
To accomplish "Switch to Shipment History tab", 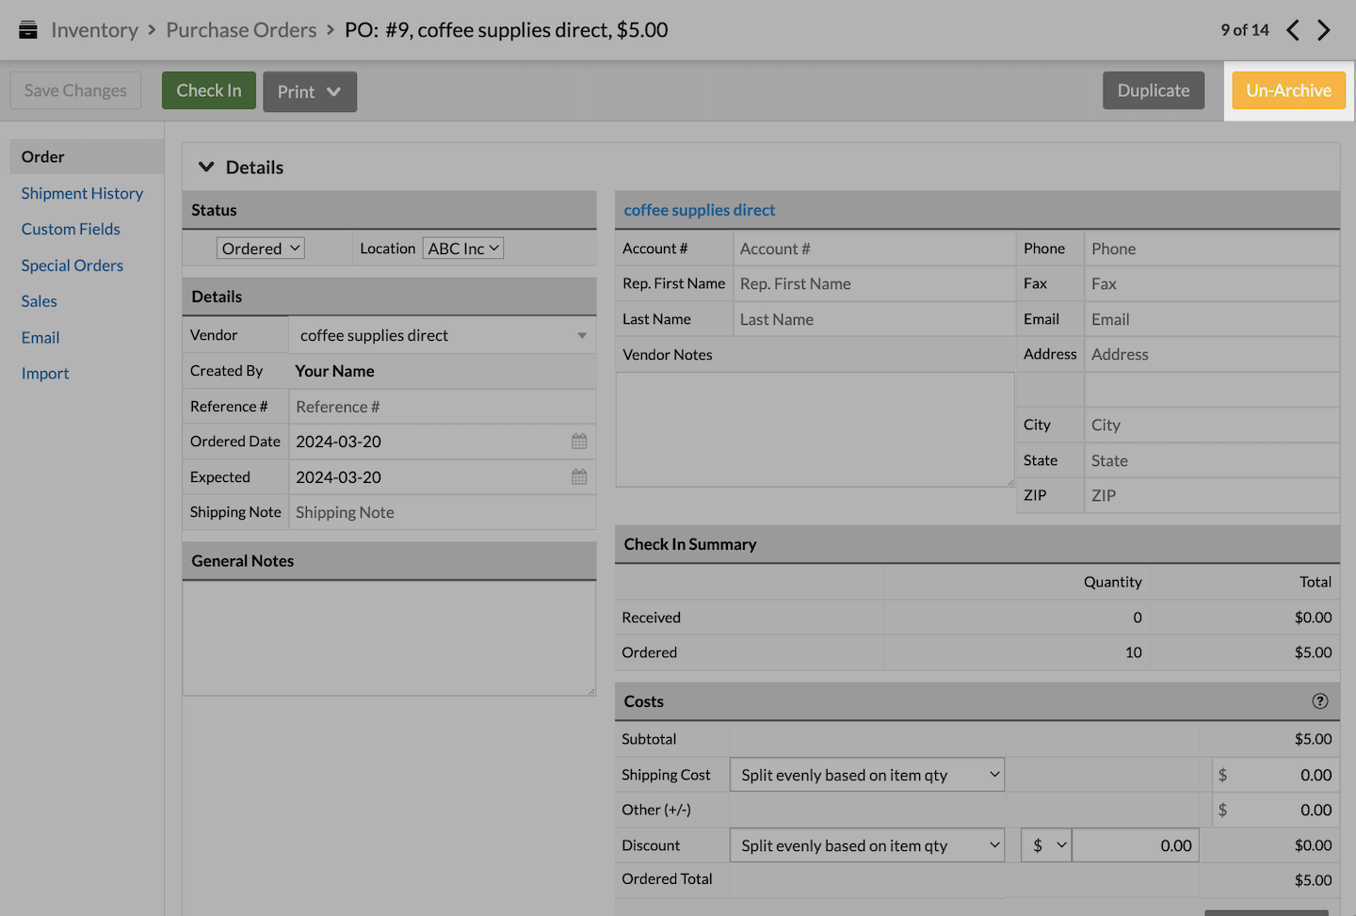I will click(x=82, y=193).
